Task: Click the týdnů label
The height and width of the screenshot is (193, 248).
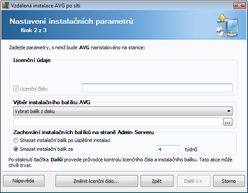Action: pos(191,149)
